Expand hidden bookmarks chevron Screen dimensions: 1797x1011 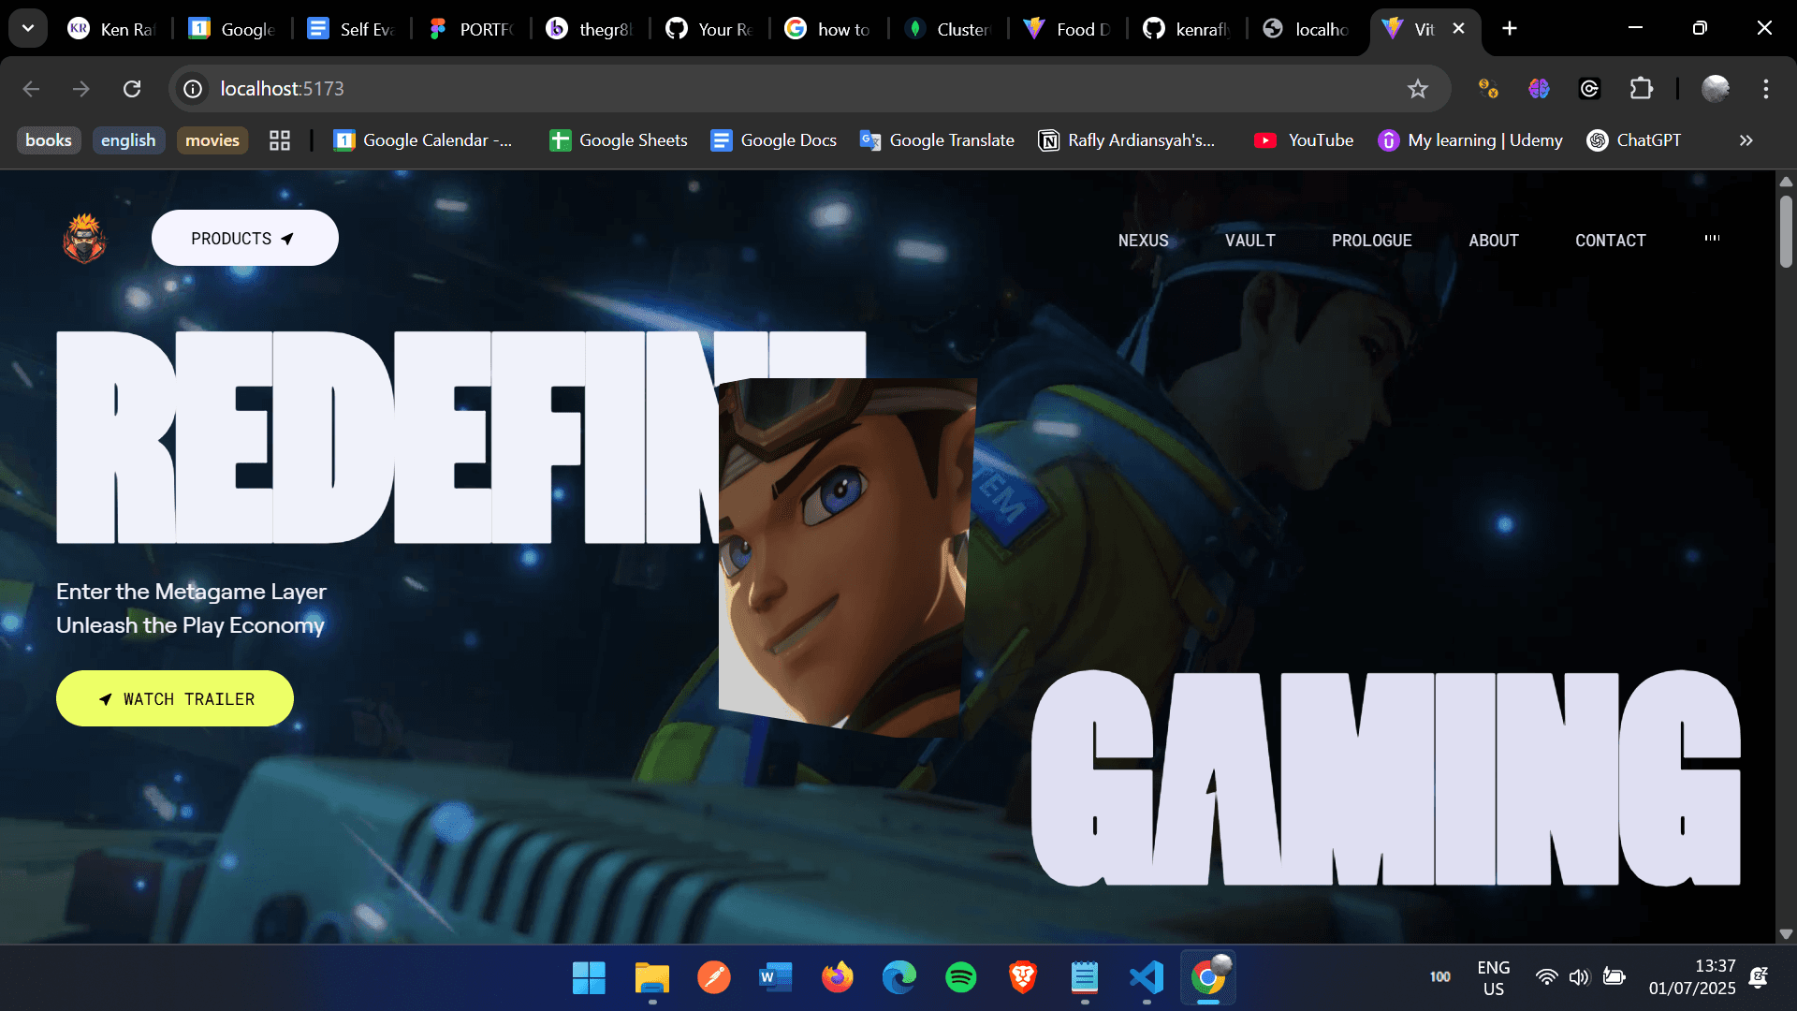1746,140
